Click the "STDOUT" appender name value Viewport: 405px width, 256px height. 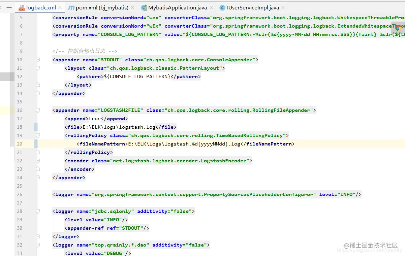click(110, 60)
